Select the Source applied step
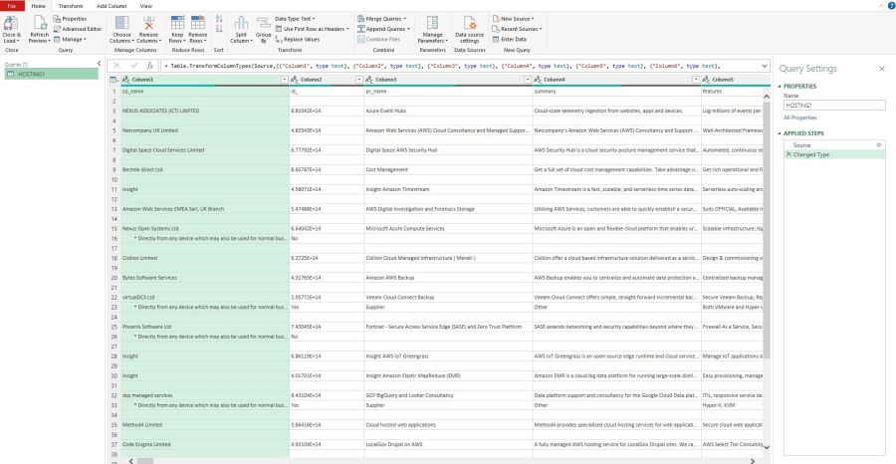896x464 pixels. tap(833, 145)
